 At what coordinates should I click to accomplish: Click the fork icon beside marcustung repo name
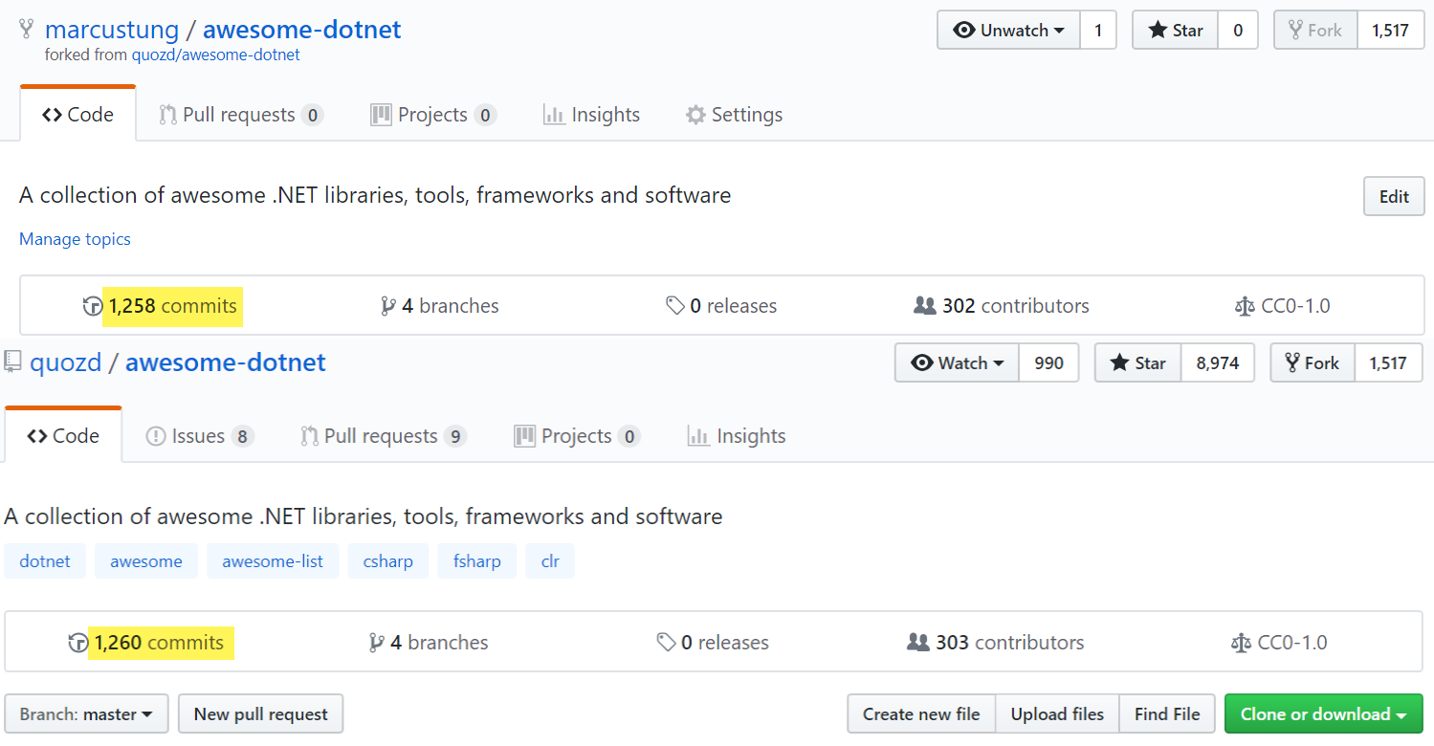click(x=27, y=30)
